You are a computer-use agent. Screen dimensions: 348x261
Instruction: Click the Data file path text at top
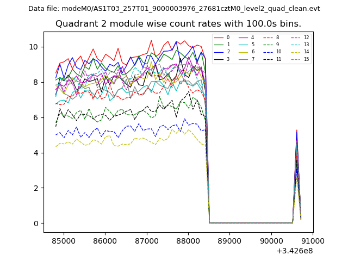[x=174, y=9]
